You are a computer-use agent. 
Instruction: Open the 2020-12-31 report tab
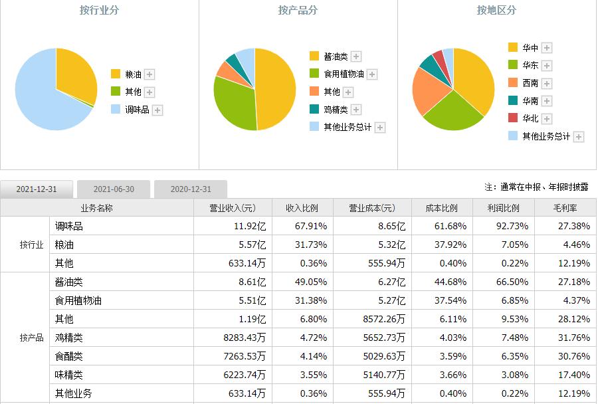click(x=191, y=189)
